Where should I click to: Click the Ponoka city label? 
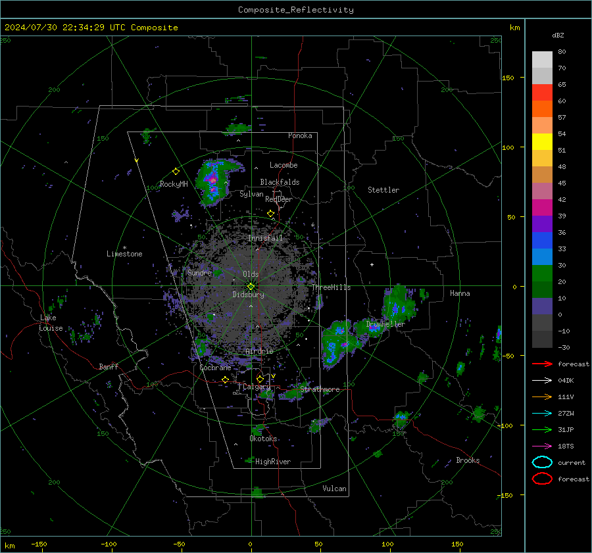[300, 135]
